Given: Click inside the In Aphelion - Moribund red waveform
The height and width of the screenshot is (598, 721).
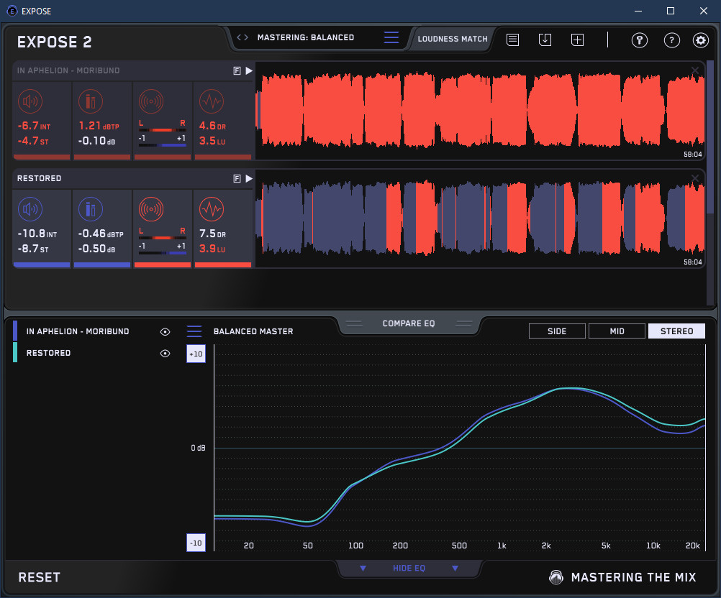Looking at the screenshot, I should (x=480, y=110).
